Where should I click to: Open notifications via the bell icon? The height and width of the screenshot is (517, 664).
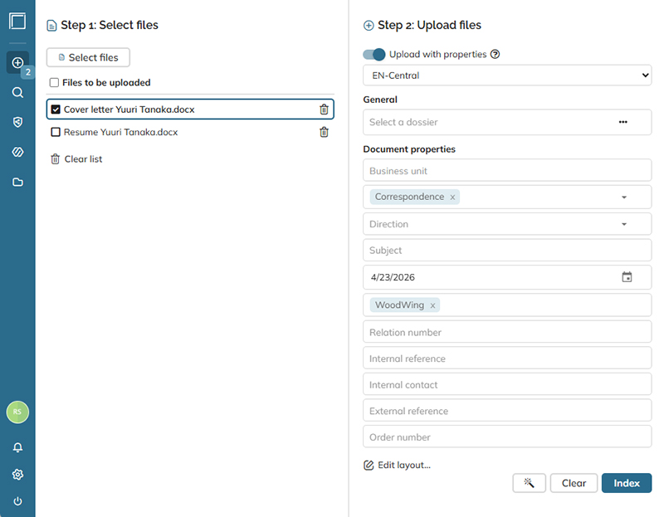pos(17,447)
